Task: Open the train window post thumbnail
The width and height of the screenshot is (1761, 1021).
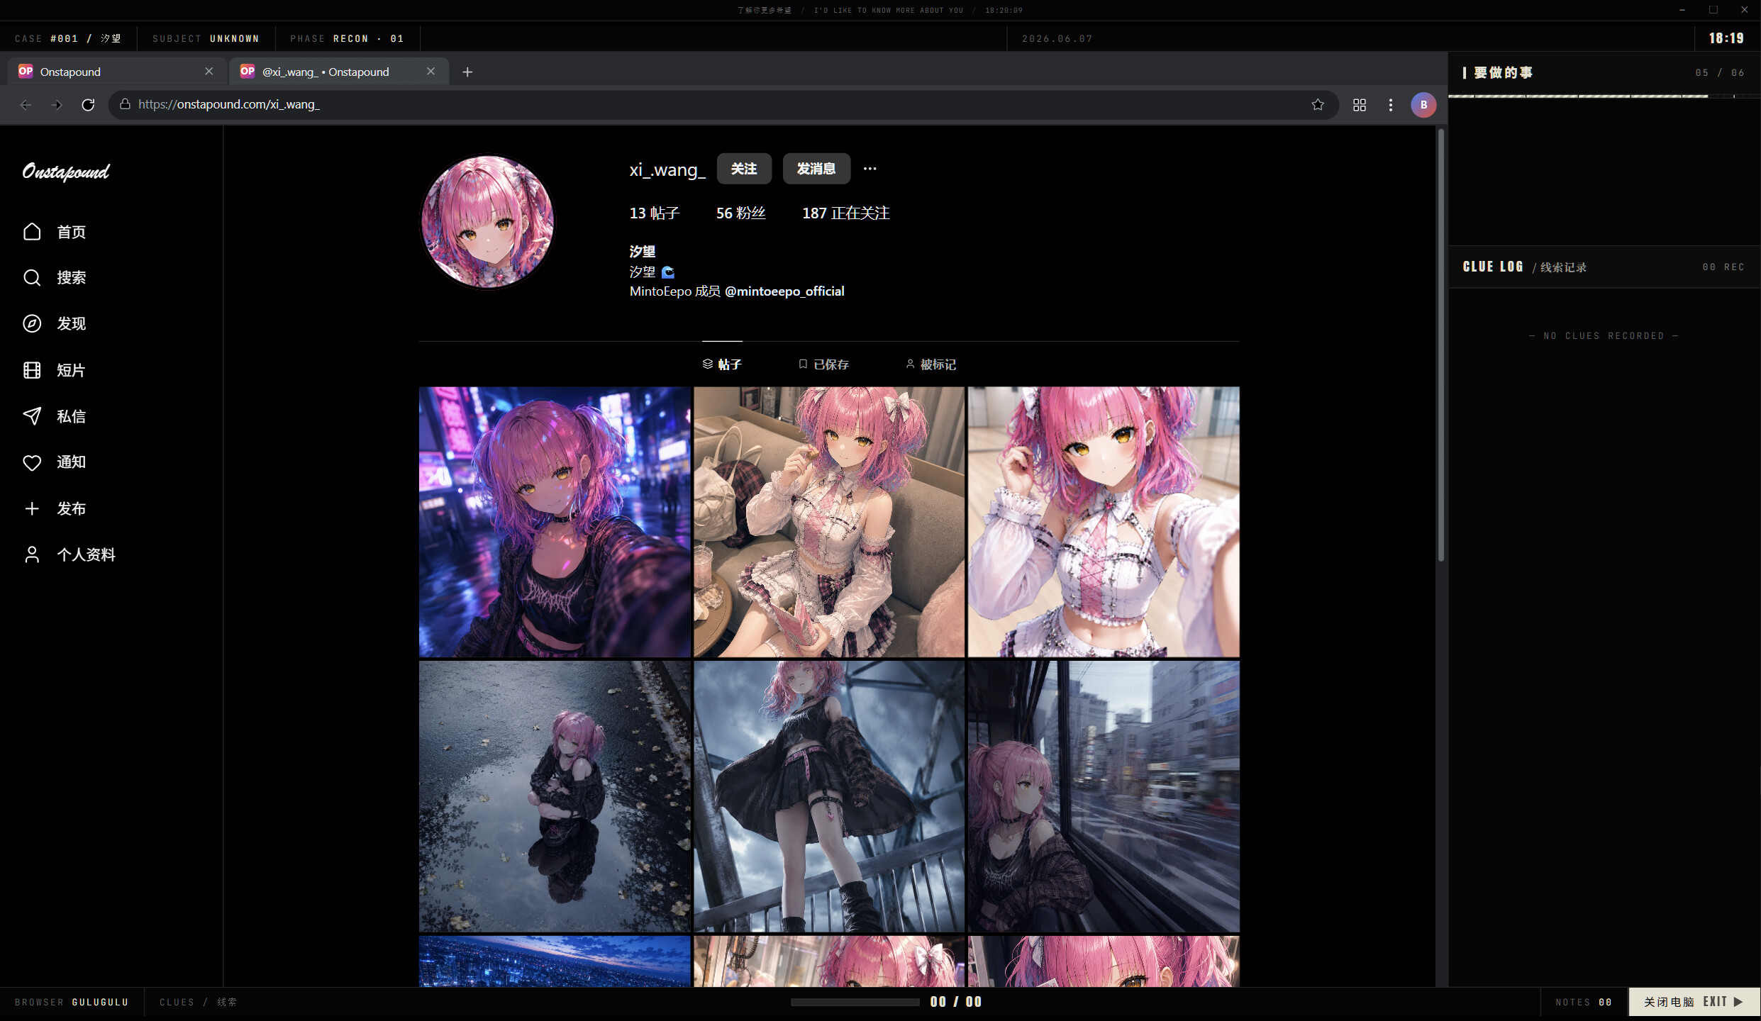Action: pos(1104,796)
